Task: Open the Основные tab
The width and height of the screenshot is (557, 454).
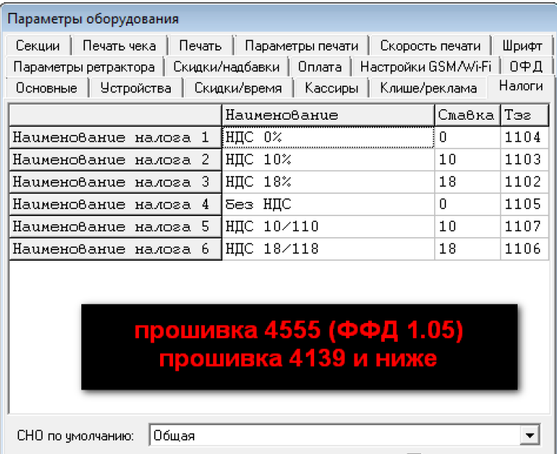Action: tap(46, 88)
